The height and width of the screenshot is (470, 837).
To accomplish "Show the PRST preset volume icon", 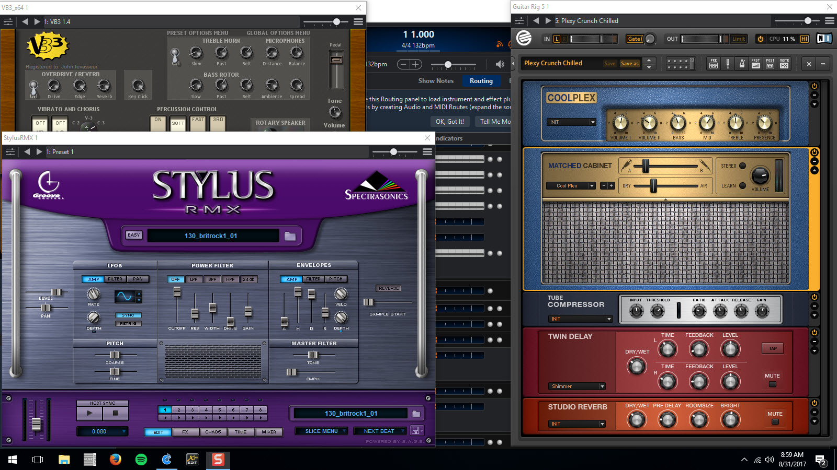I will click(x=756, y=64).
